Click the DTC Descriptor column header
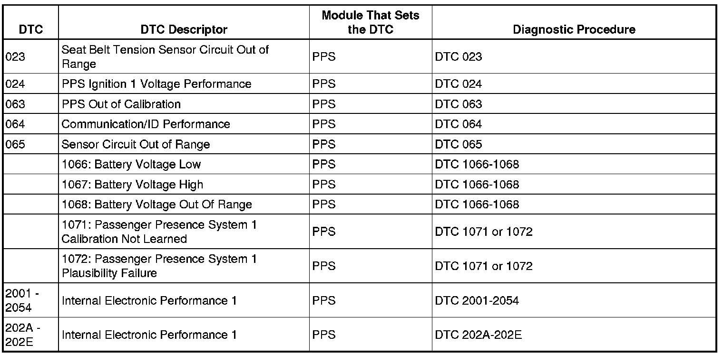723x354 pixels. [x=184, y=29]
